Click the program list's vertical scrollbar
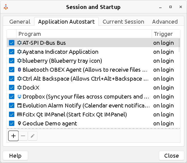The width and height of the screenshot is (187, 163). click(179, 45)
